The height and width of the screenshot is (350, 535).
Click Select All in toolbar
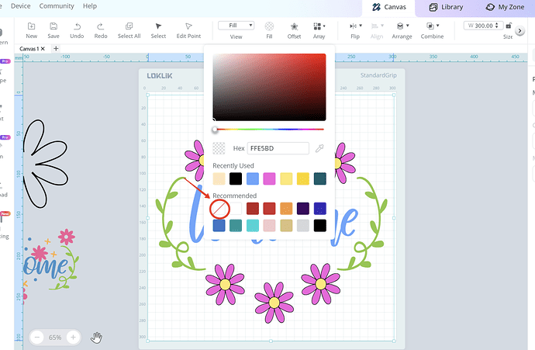click(129, 30)
